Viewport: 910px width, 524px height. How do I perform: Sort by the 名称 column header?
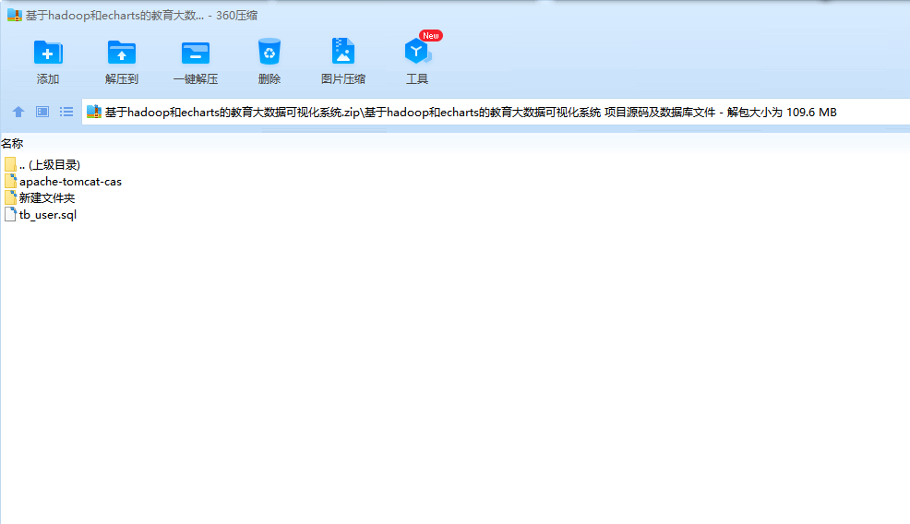(x=12, y=143)
